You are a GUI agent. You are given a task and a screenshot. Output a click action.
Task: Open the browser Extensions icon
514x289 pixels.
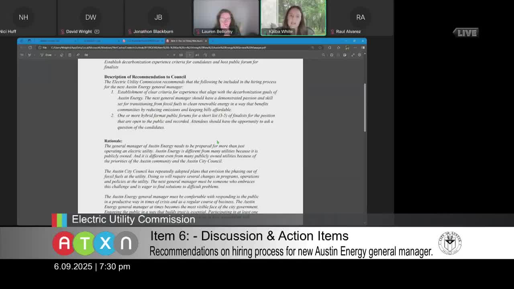(339, 47)
